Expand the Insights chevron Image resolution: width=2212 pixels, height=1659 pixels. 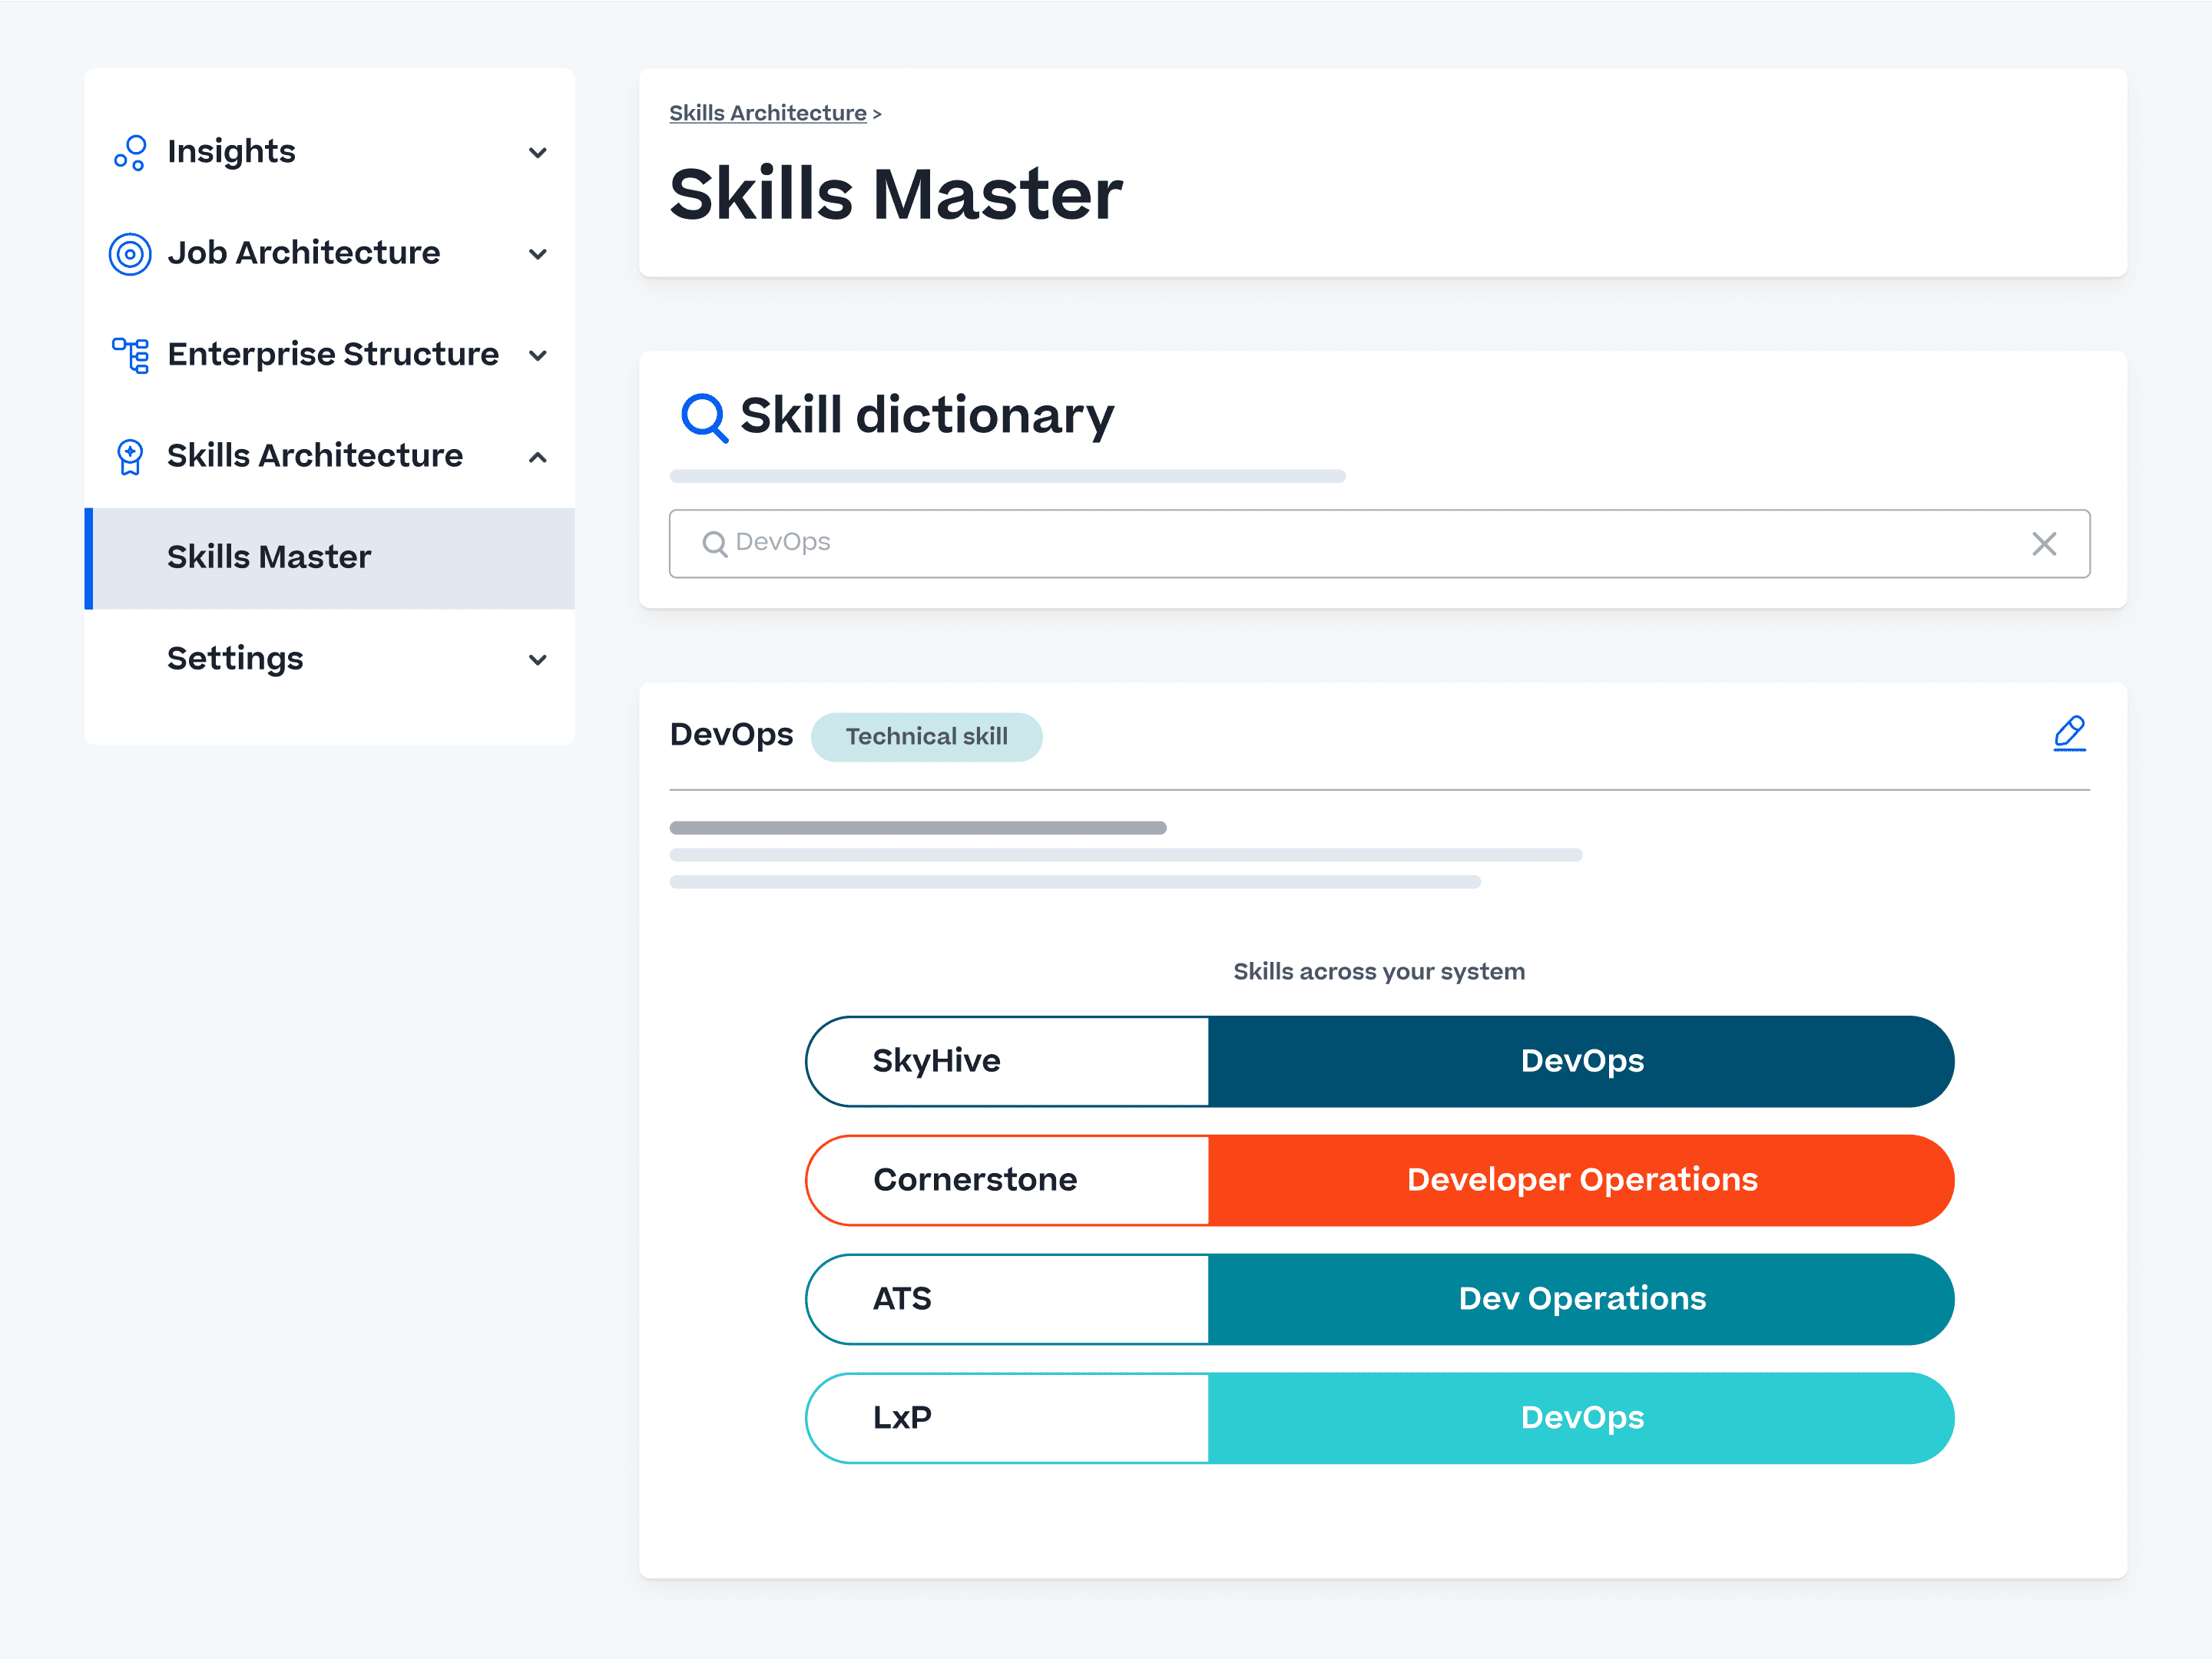[x=538, y=153]
